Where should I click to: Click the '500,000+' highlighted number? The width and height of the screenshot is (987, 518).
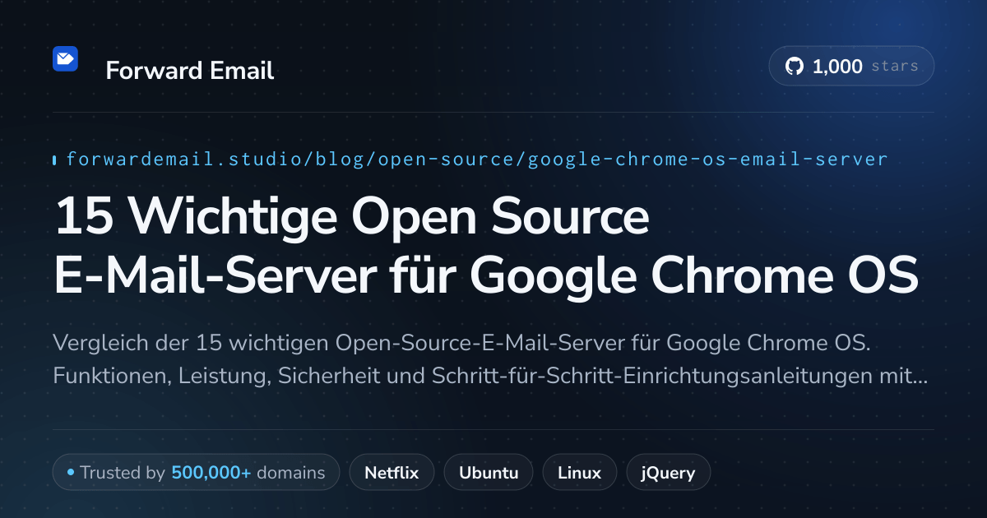(211, 473)
